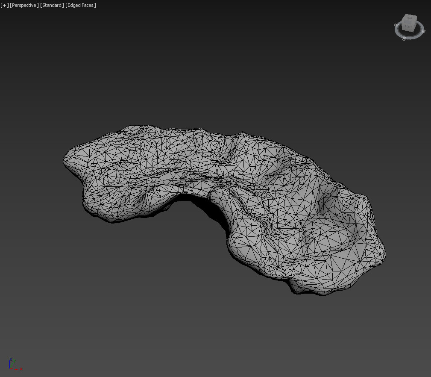431x377 pixels.
Task: Click the compass ring below the ViewCube
Action: (x=410, y=37)
